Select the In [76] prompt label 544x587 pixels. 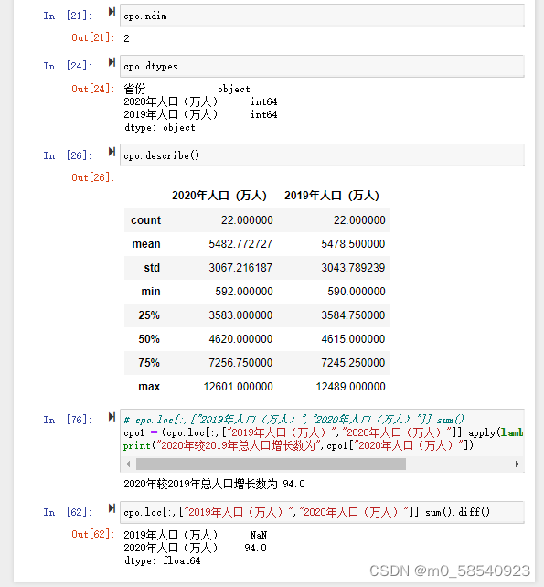[68, 420]
